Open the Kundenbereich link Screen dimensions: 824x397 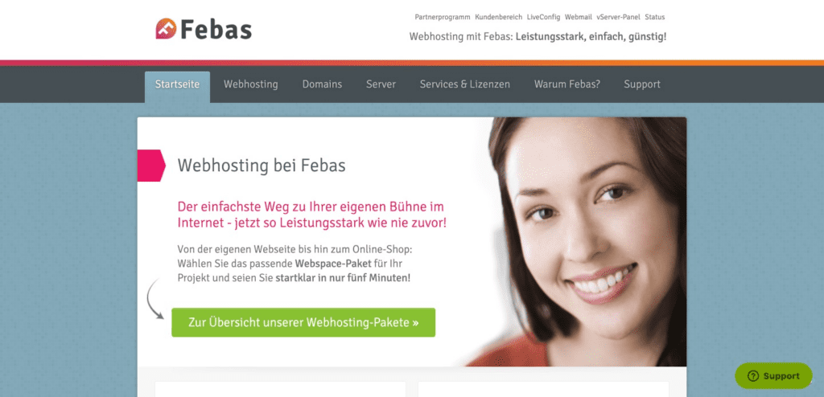[x=499, y=17]
